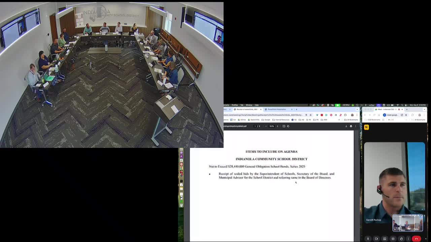
Task: Click the meet.google address bar
Action: 392,115
